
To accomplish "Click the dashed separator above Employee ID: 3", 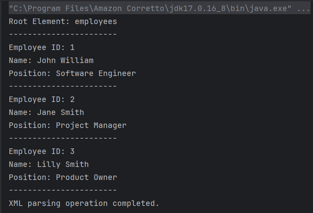I will pos(63,139).
